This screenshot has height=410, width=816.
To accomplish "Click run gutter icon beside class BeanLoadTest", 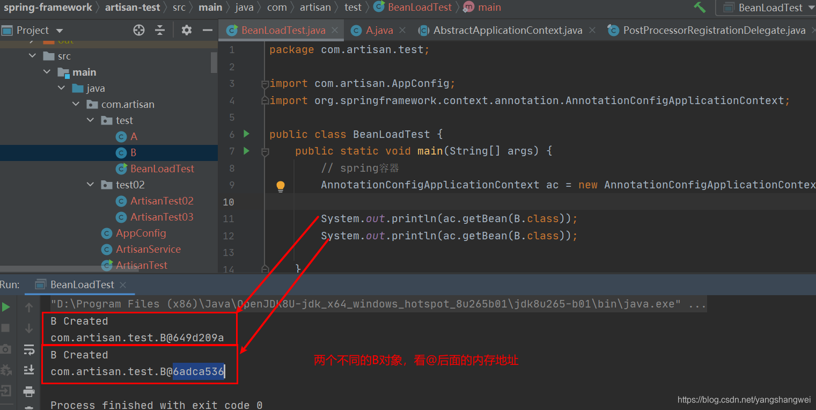I will click(246, 134).
